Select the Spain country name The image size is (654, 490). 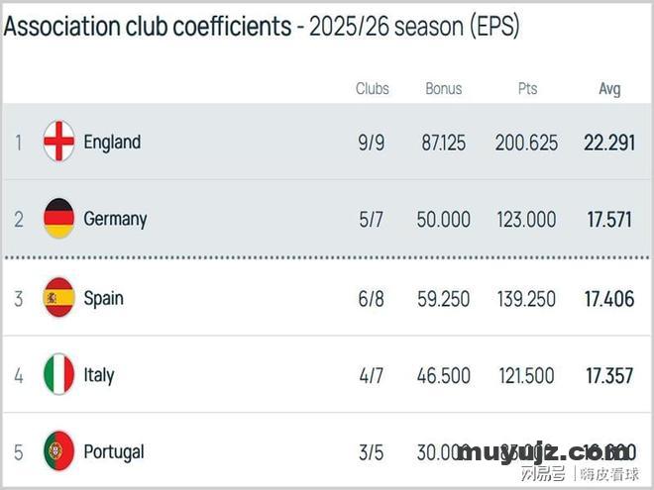click(x=104, y=298)
